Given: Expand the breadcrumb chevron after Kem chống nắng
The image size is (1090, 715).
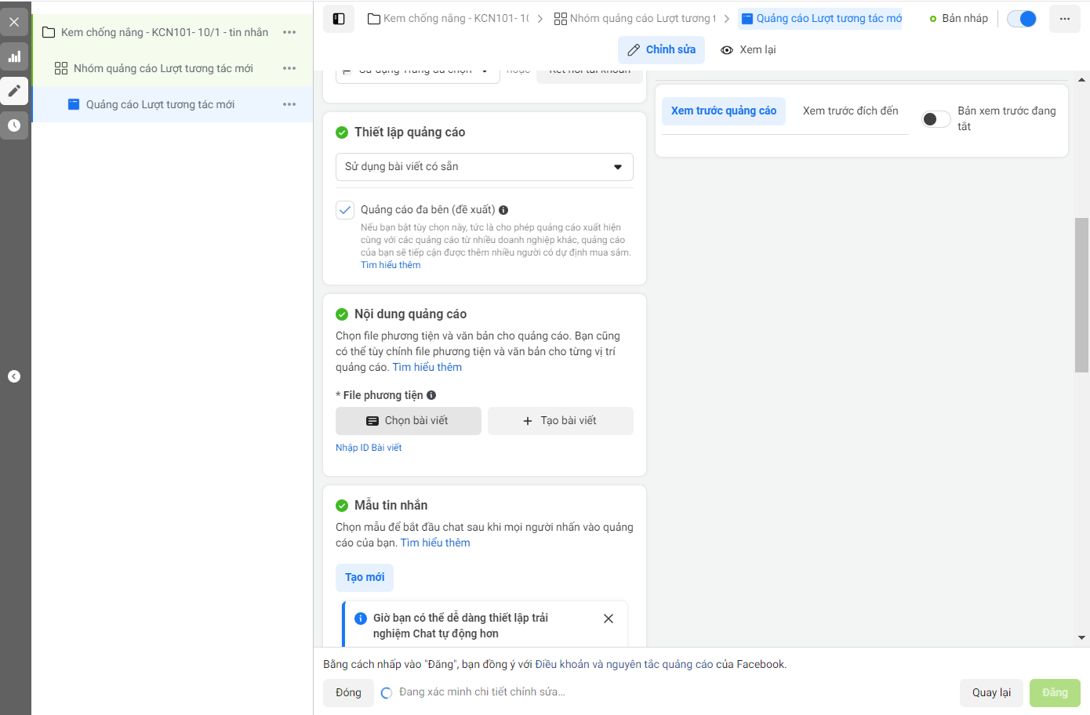Looking at the screenshot, I should [x=540, y=19].
